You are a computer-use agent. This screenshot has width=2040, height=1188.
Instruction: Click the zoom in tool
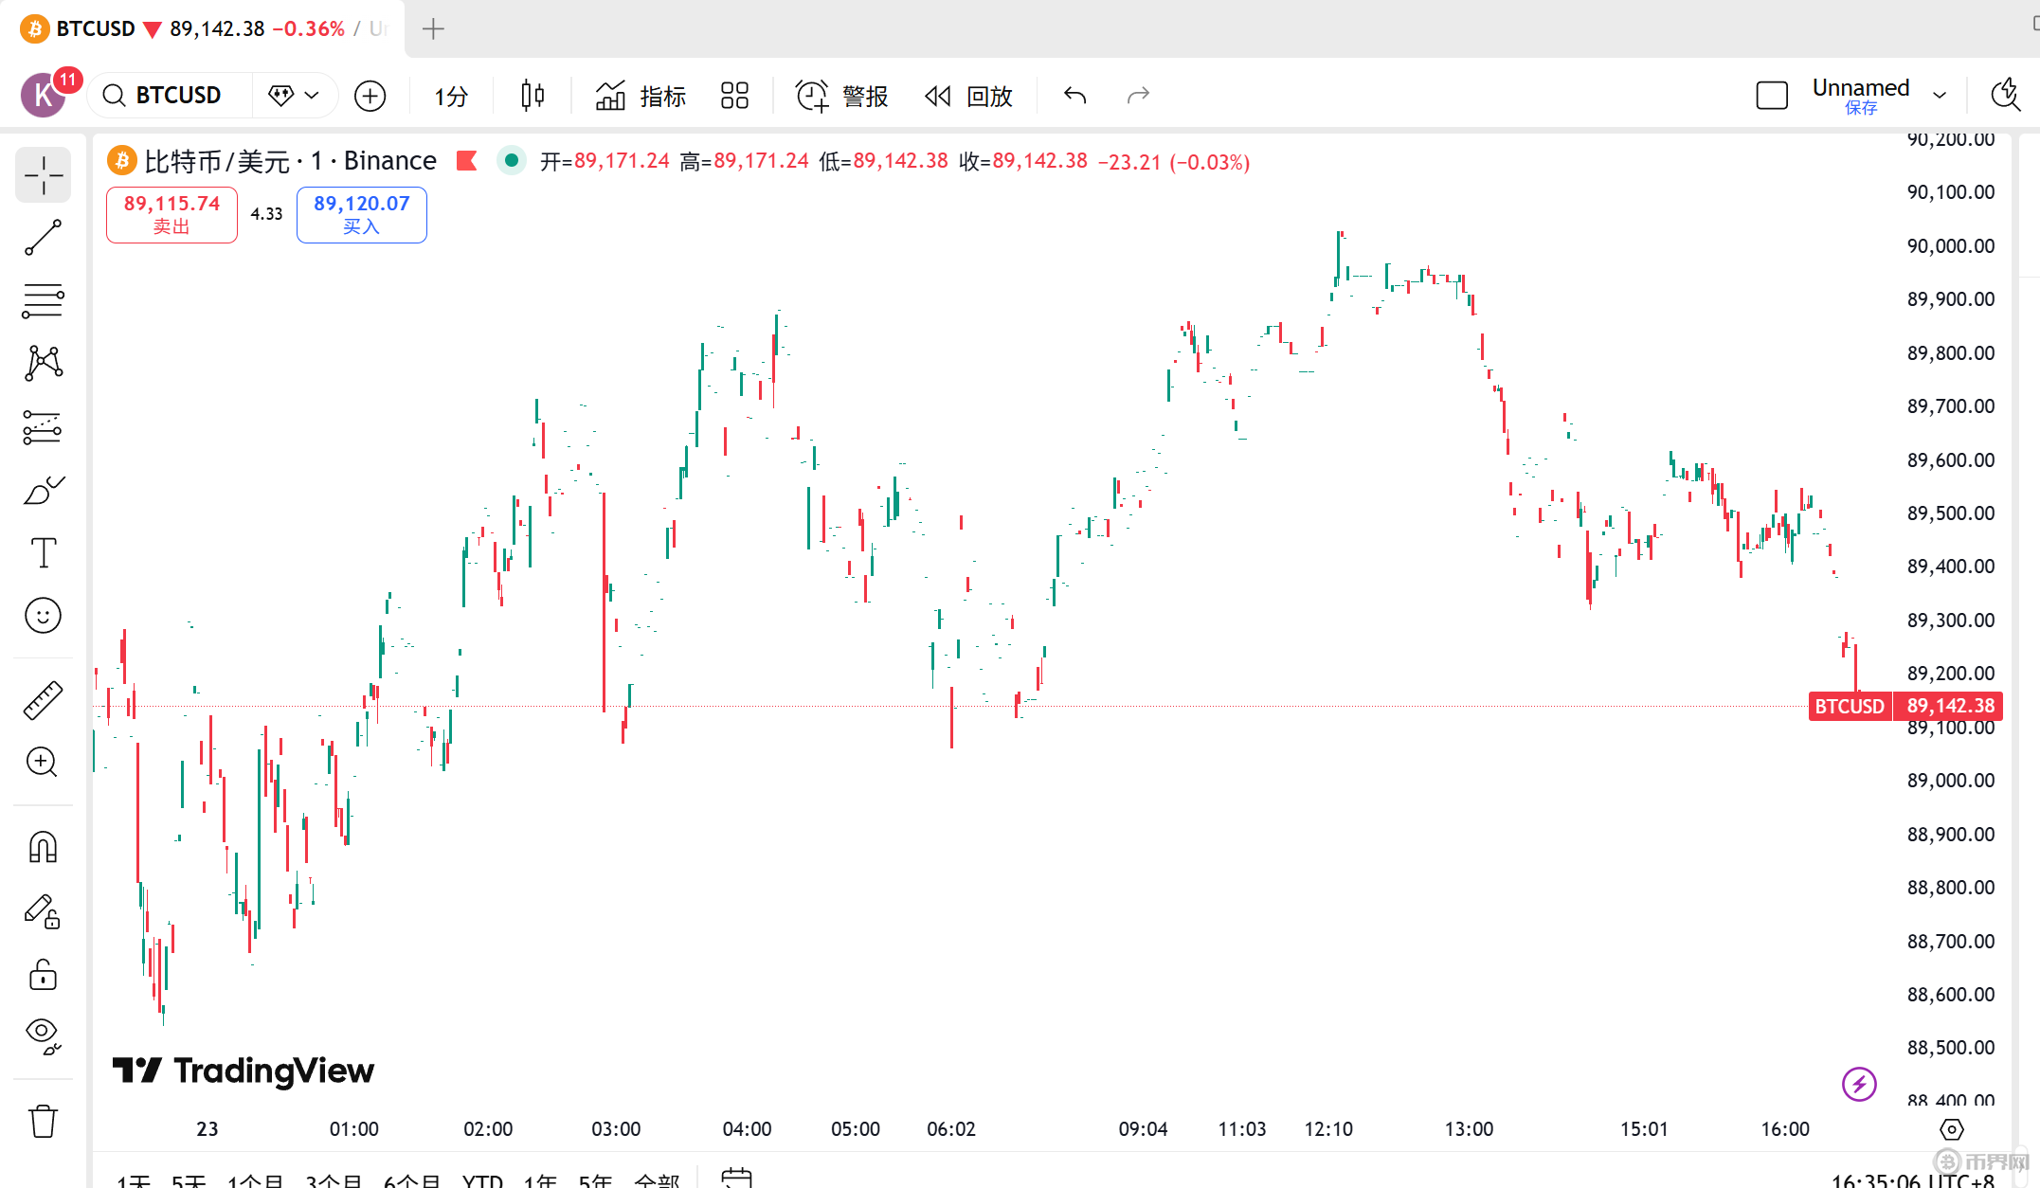[43, 763]
